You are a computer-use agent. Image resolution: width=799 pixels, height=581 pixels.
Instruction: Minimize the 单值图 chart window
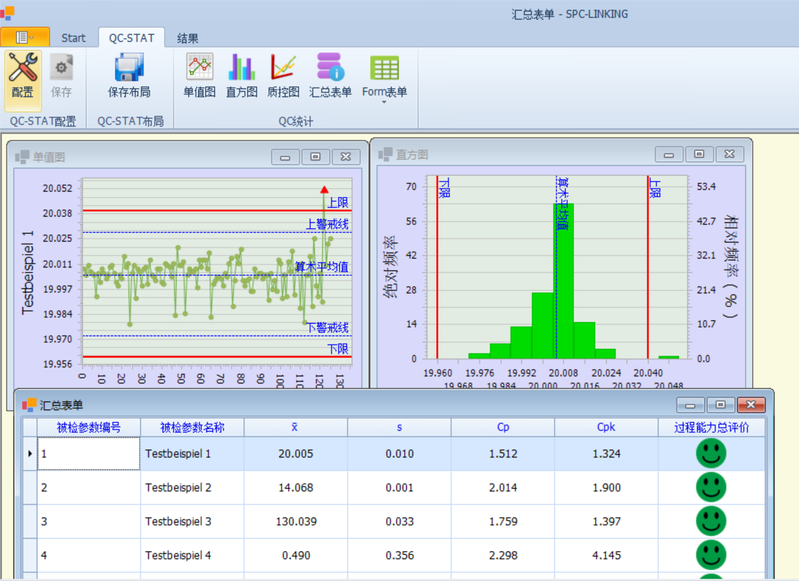tap(285, 157)
